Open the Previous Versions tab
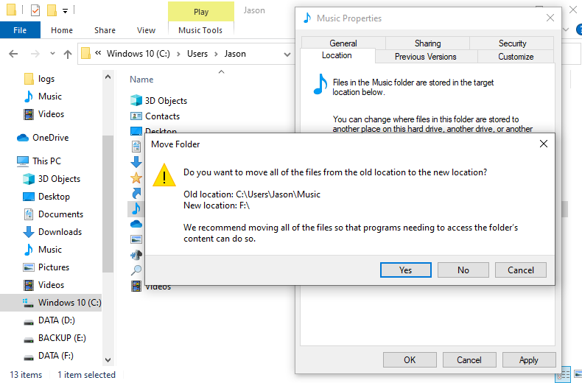 [x=426, y=57]
